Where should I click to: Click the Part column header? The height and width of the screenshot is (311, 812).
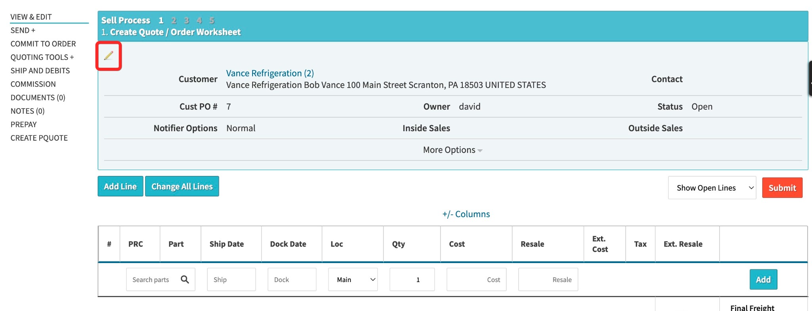[x=176, y=244]
